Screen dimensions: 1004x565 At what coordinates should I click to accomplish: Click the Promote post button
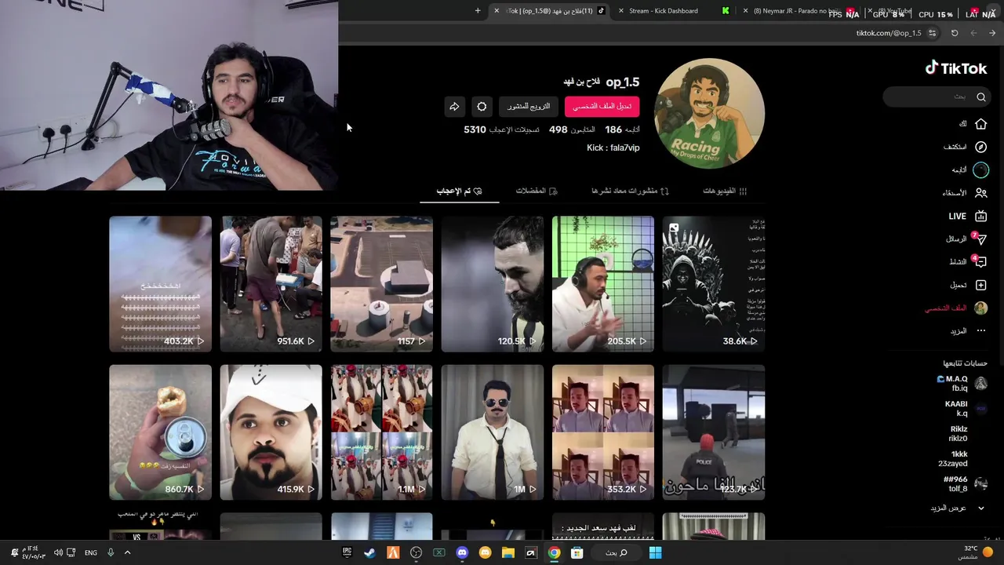point(529,107)
